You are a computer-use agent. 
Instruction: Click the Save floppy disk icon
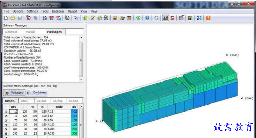[20, 18]
